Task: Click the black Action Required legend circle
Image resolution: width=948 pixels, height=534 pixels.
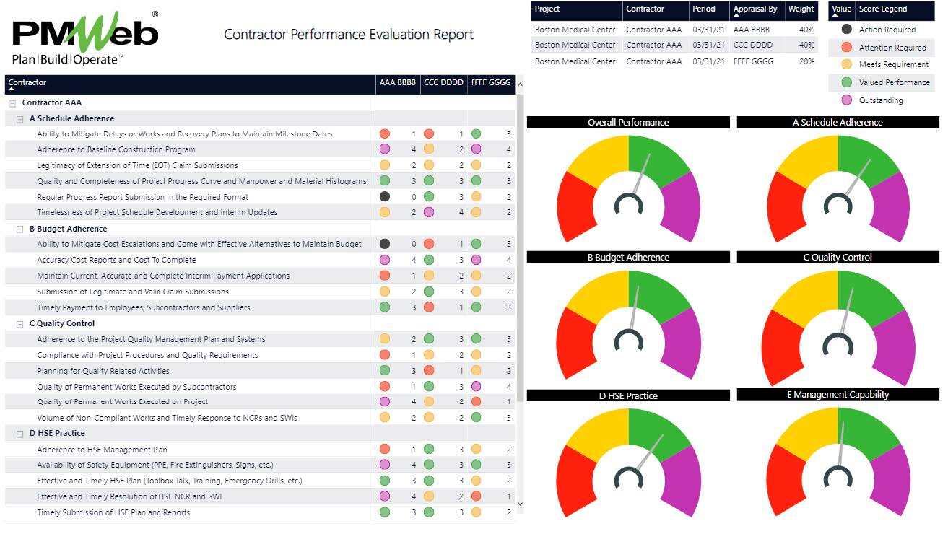Action: tap(846, 30)
